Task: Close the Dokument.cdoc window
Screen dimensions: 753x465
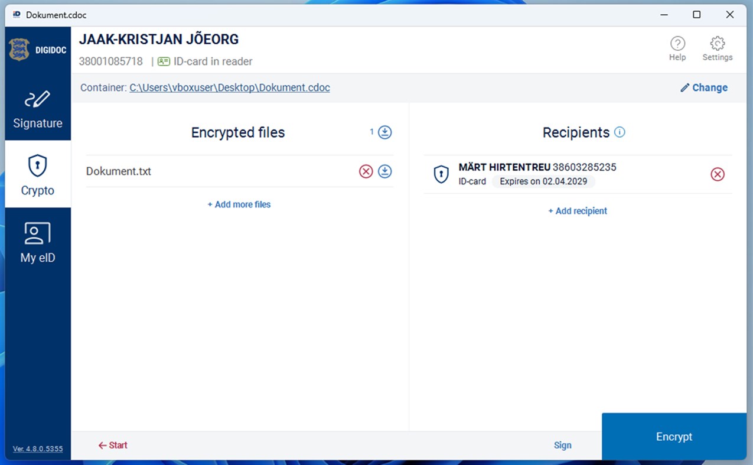Action: [730, 15]
